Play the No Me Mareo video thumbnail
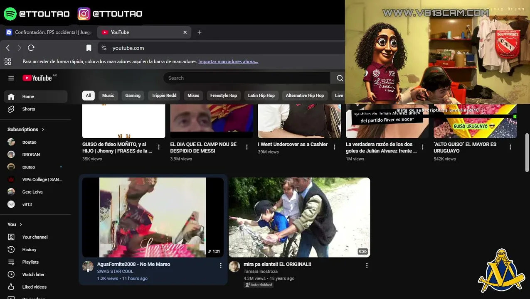Viewport: 530px width, 299px height. 153,218
